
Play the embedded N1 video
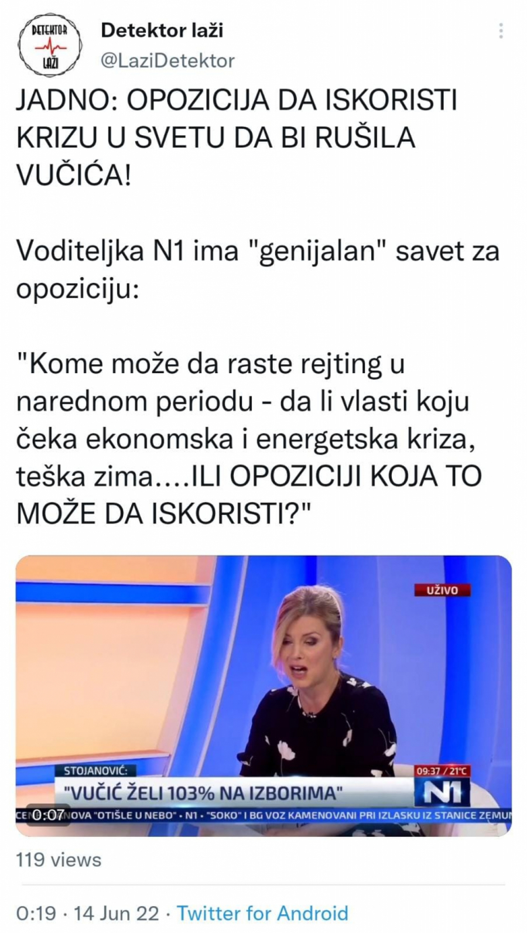(263, 695)
